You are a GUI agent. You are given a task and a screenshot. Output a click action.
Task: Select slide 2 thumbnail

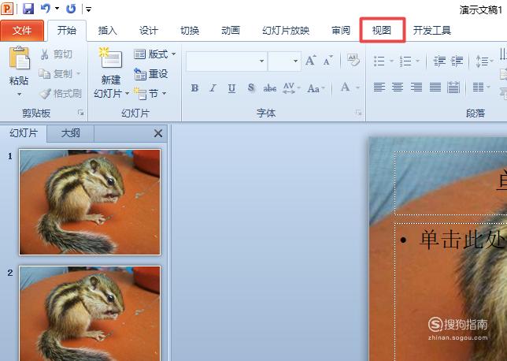pyautogui.click(x=90, y=313)
